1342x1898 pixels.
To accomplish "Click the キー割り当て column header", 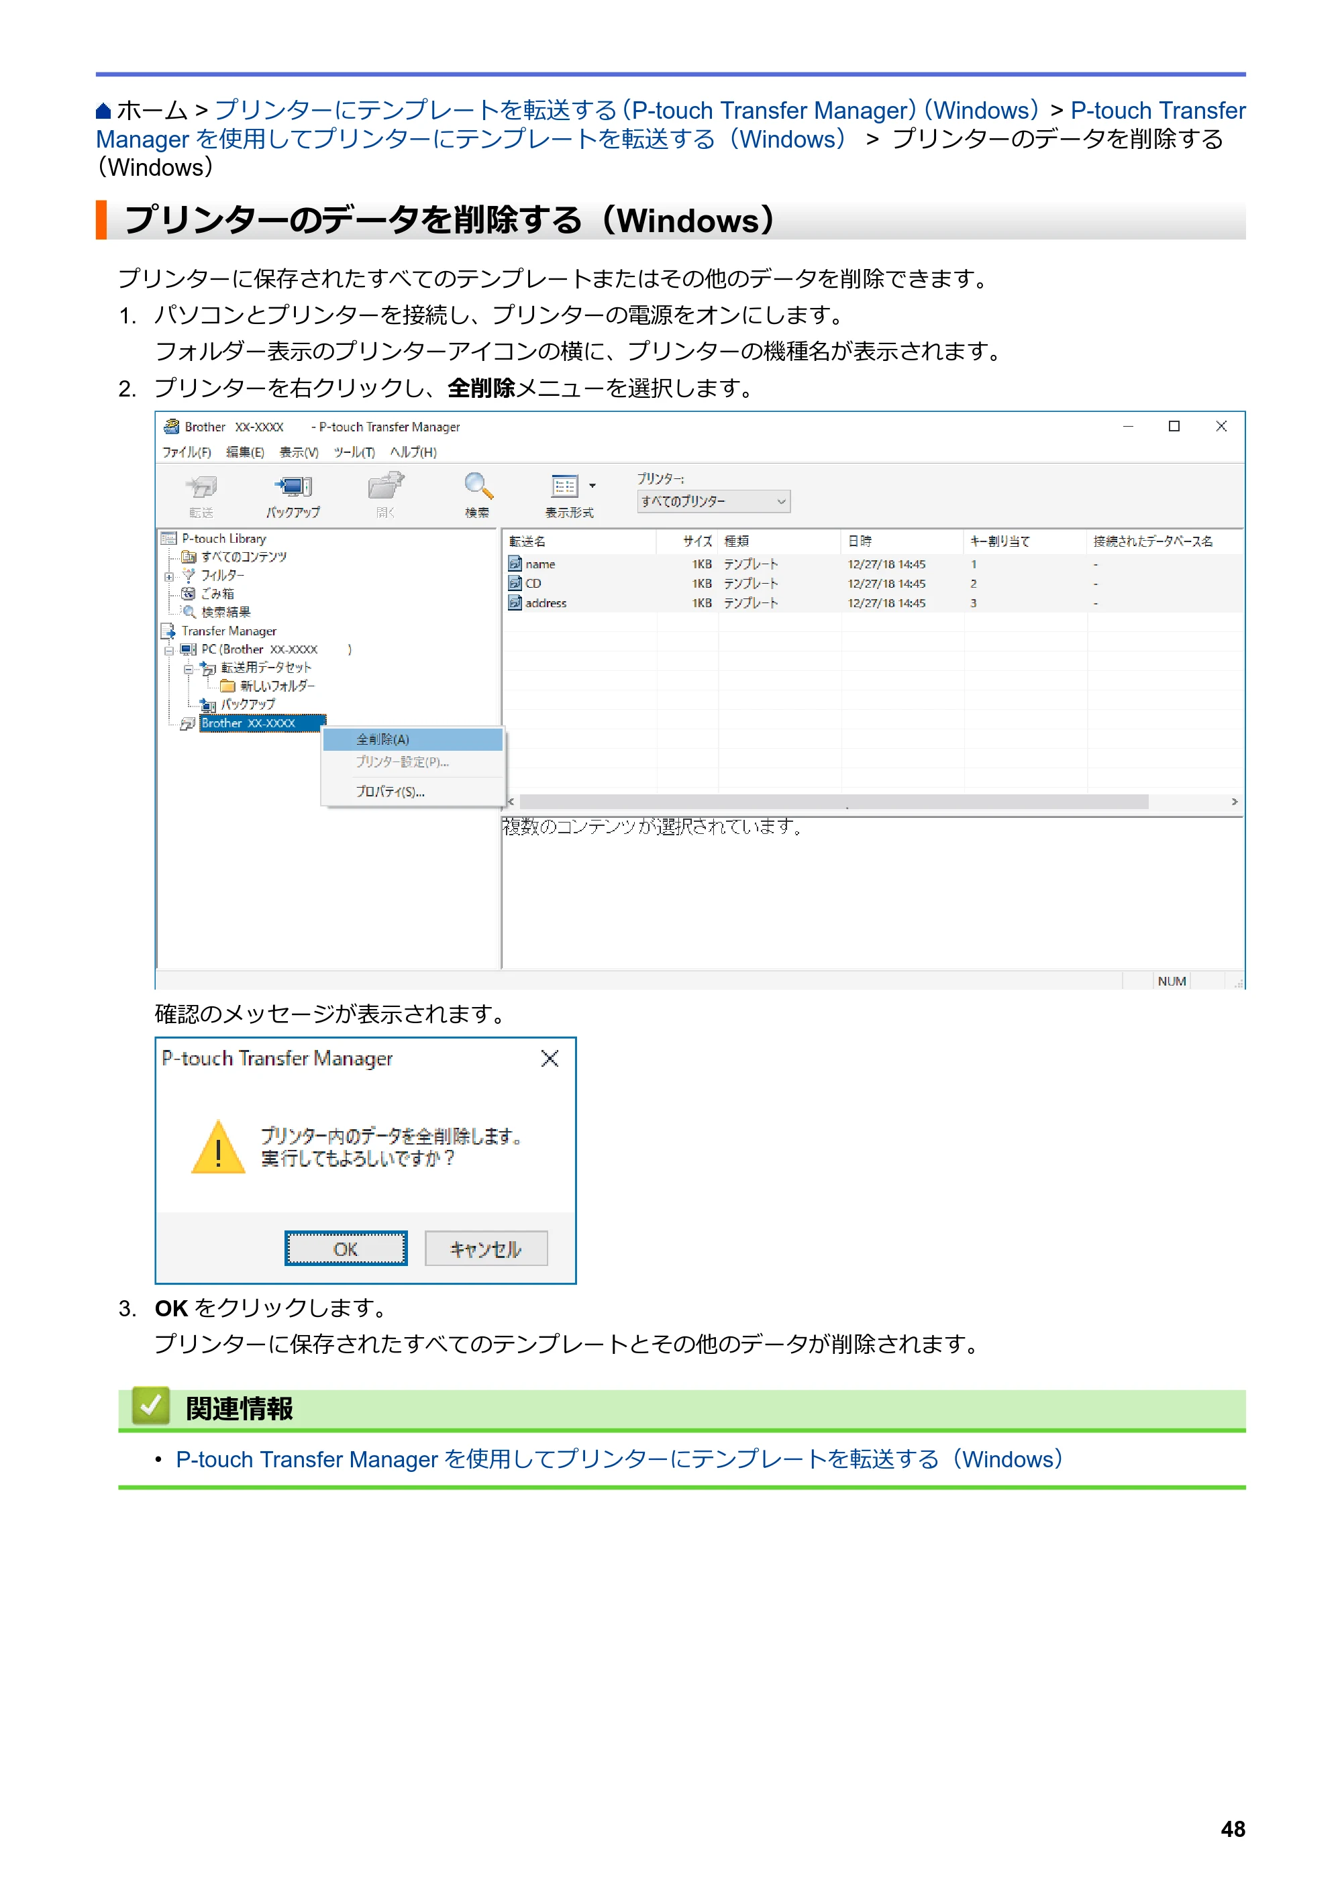I will [1025, 541].
